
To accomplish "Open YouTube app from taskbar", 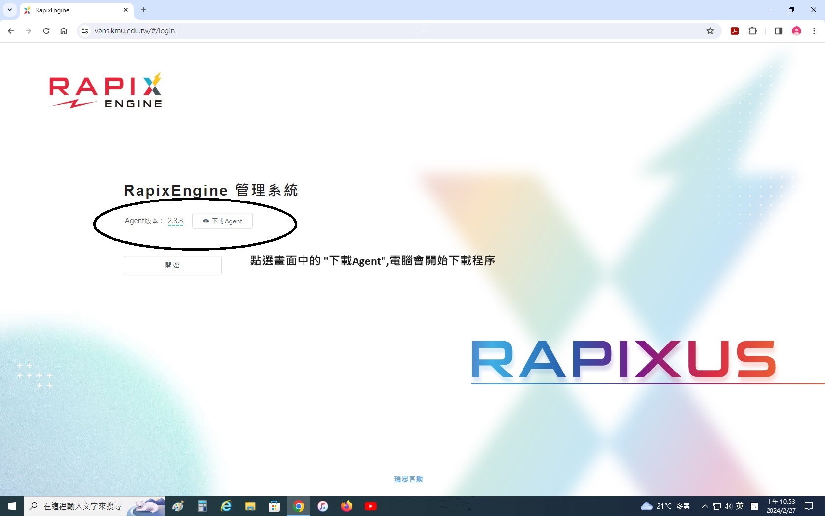I will pos(371,506).
